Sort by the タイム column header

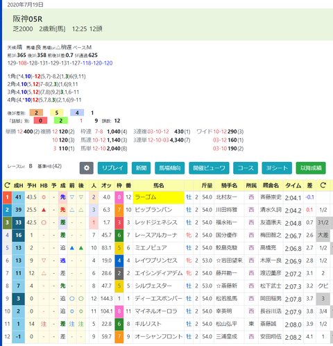293,186
